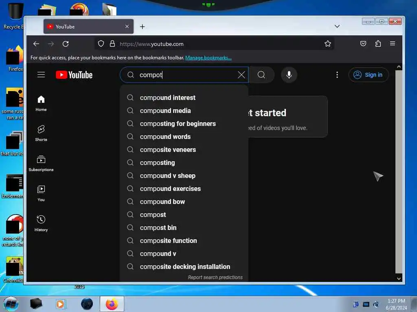Viewport: 417px width, 312px height.
Task: Go to Home in the sidebar
Action: coord(41,104)
